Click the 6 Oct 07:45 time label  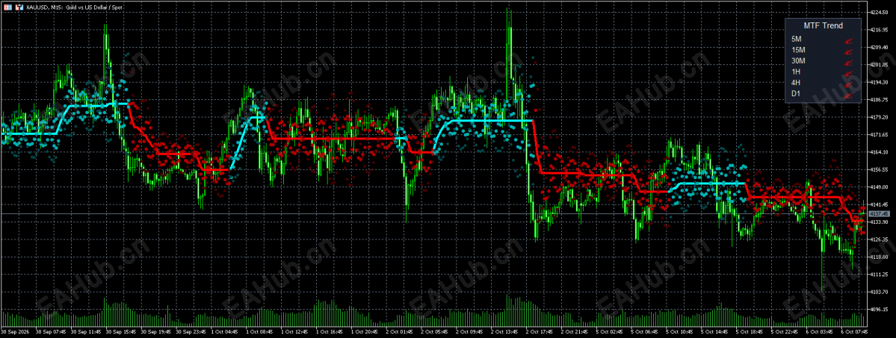pyautogui.click(x=853, y=331)
